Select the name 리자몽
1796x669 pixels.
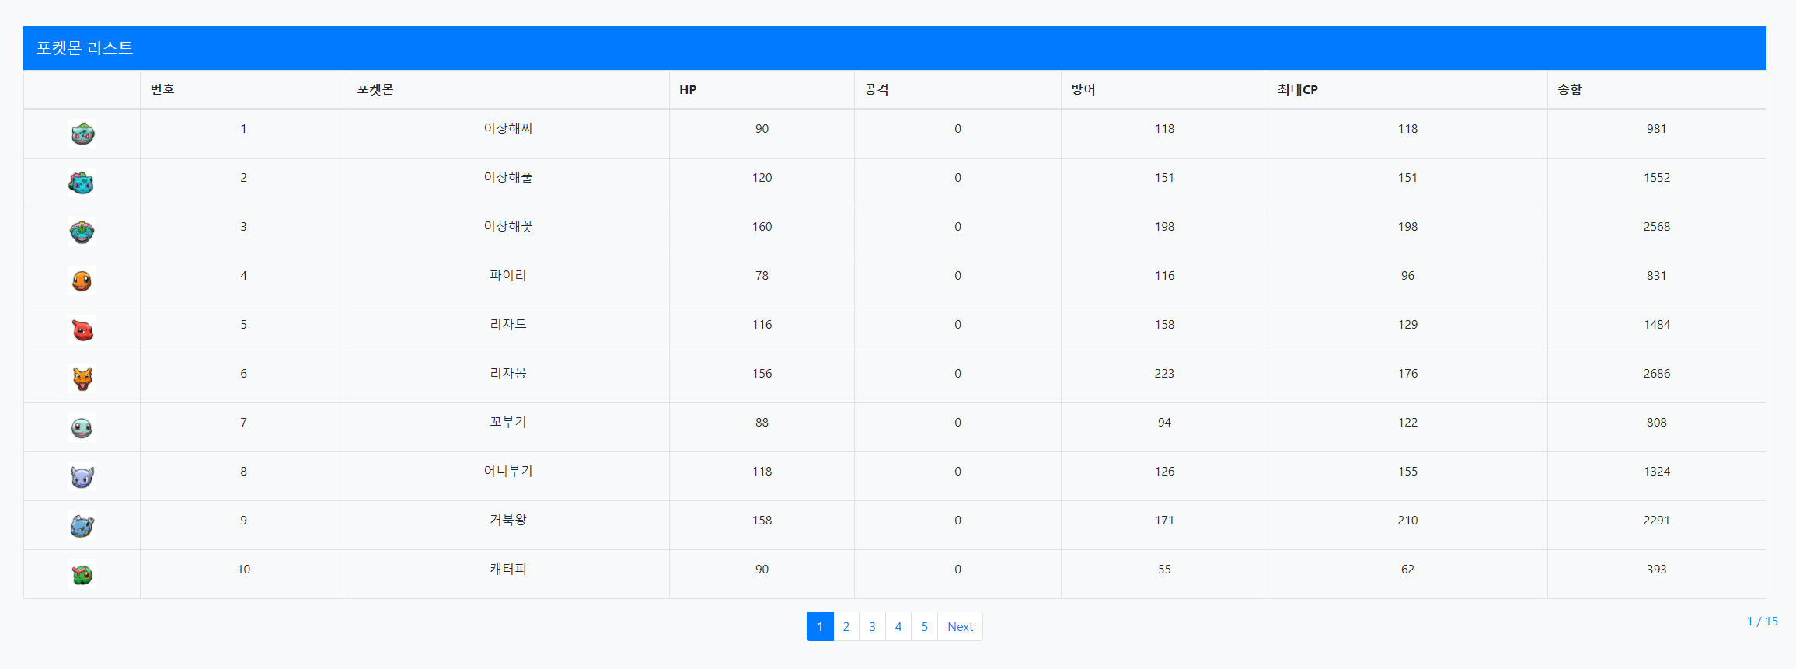(508, 373)
